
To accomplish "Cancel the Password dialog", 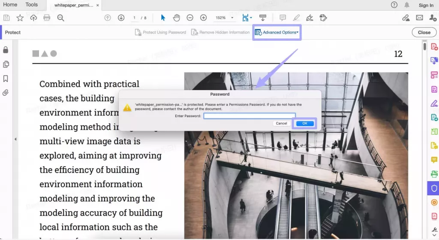I will coord(281,123).
